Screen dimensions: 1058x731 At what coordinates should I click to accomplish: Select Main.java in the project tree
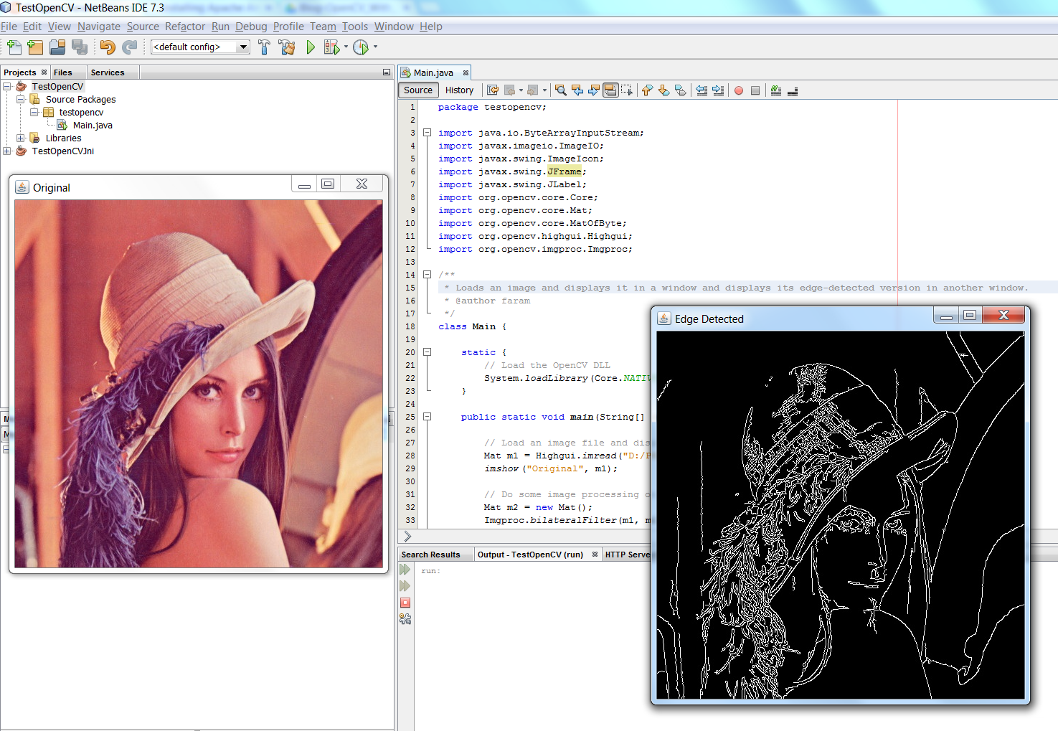point(92,125)
